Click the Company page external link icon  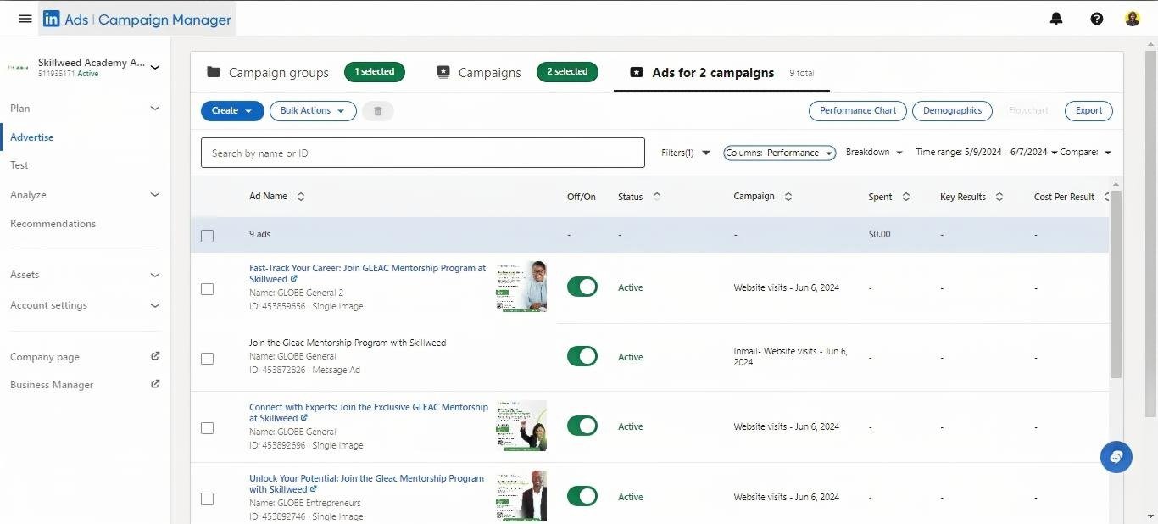[155, 357]
